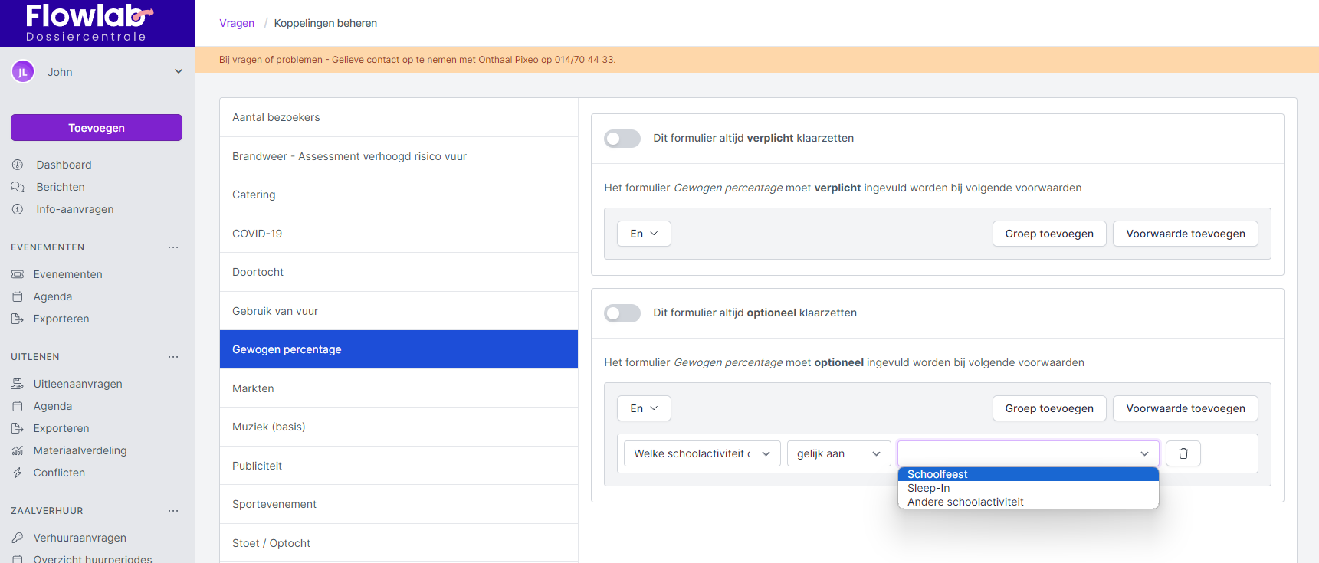
Task: Open the 'gelijk aan' operator dropdown
Action: 838,453
